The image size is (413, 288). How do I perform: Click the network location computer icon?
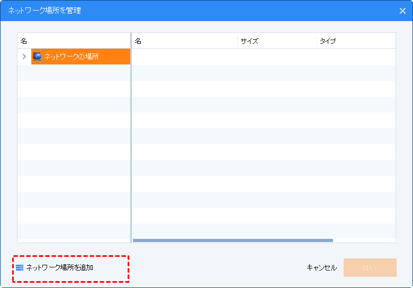(37, 57)
